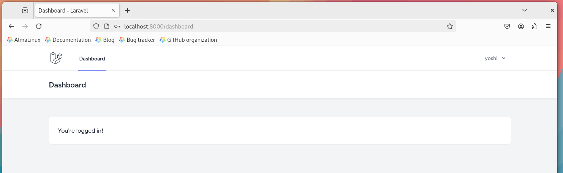This screenshot has height=173, width=563.
Task: Bookmark this page with star icon
Action: (449, 26)
